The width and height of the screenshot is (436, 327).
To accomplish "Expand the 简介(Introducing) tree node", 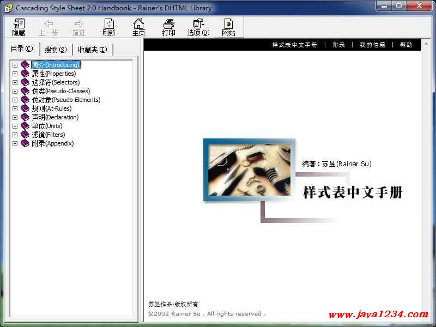I will pos(15,65).
